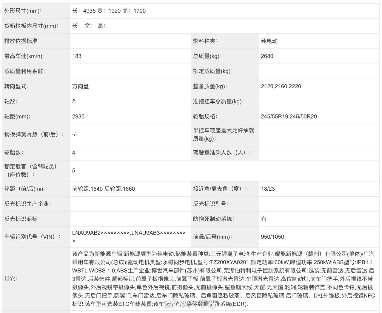The height and width of the screenshot is (313, 382).
Task: Select the VIN value starting LNAU9AB2
Action: [129, 237]
